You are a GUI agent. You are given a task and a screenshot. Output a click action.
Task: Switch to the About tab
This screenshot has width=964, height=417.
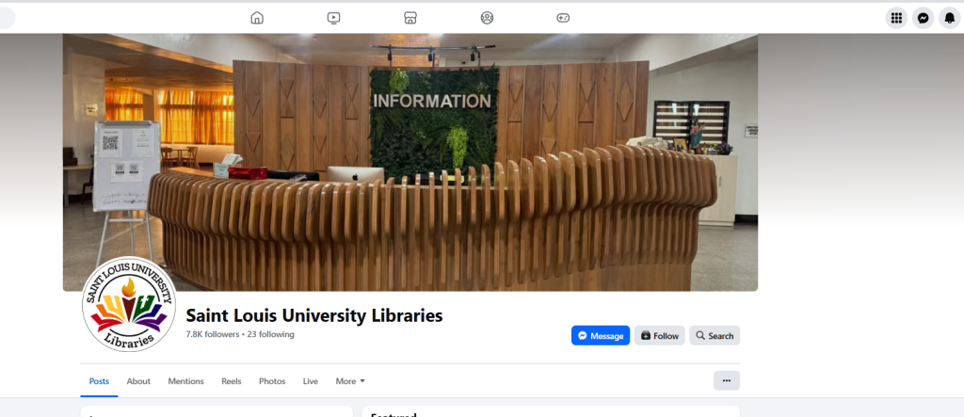138,381
